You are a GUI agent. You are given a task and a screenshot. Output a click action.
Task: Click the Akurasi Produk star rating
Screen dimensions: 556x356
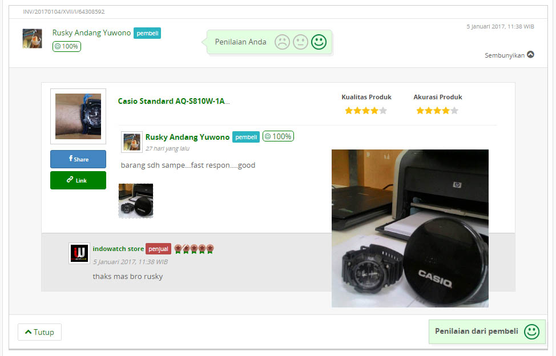point(437,111)
